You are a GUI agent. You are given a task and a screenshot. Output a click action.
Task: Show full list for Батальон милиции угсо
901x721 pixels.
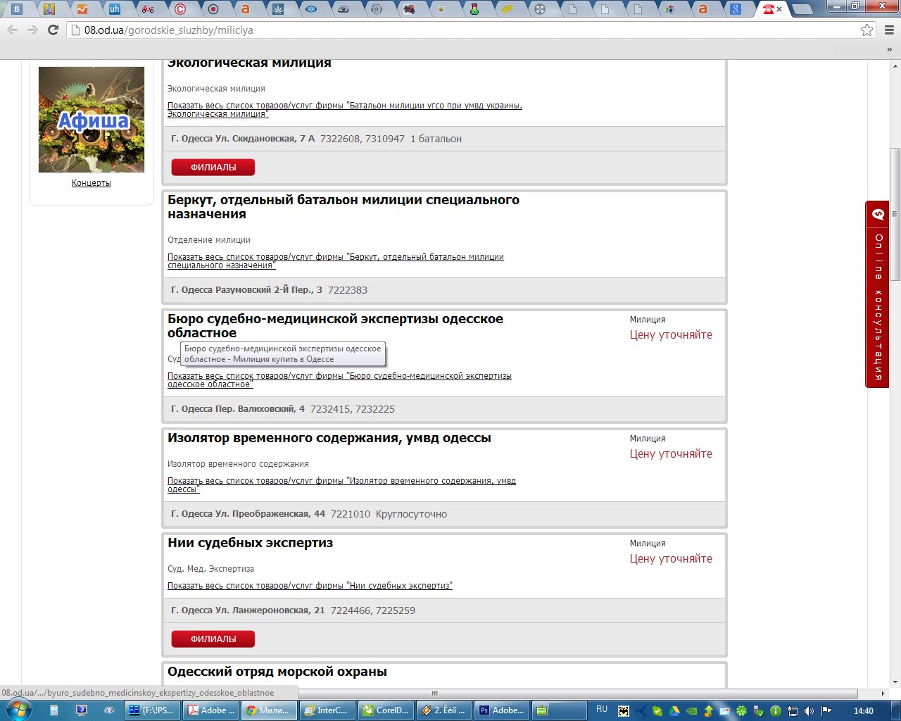click(x=345, y=110)
